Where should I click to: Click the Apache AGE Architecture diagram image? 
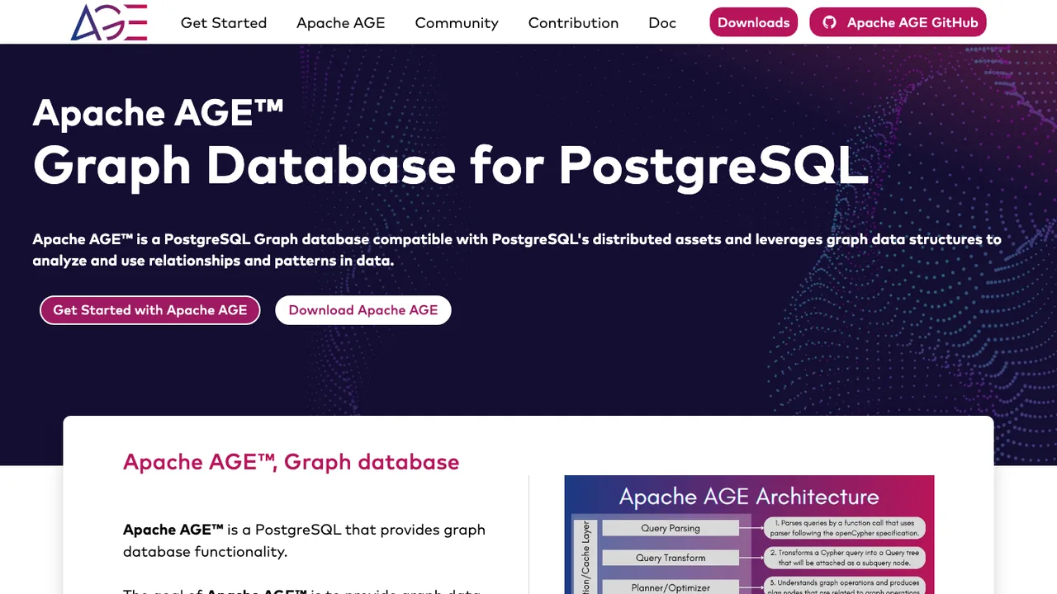coord(749,535)
